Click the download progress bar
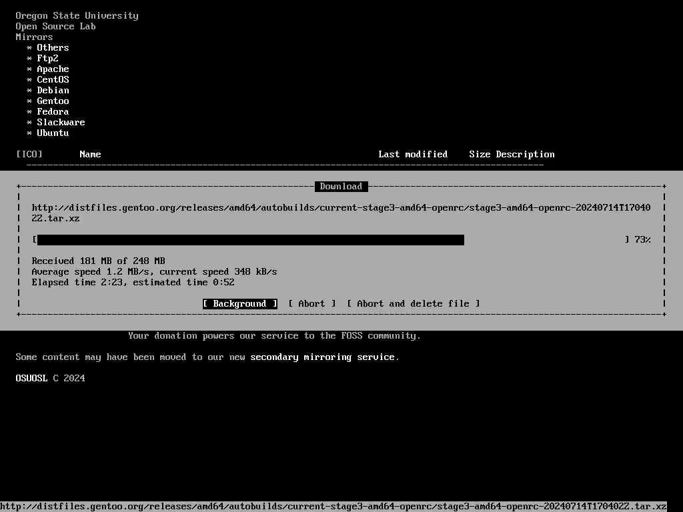The width and height of the screenshot is (683, 512). pyautogui.click(x=331, y=239)
